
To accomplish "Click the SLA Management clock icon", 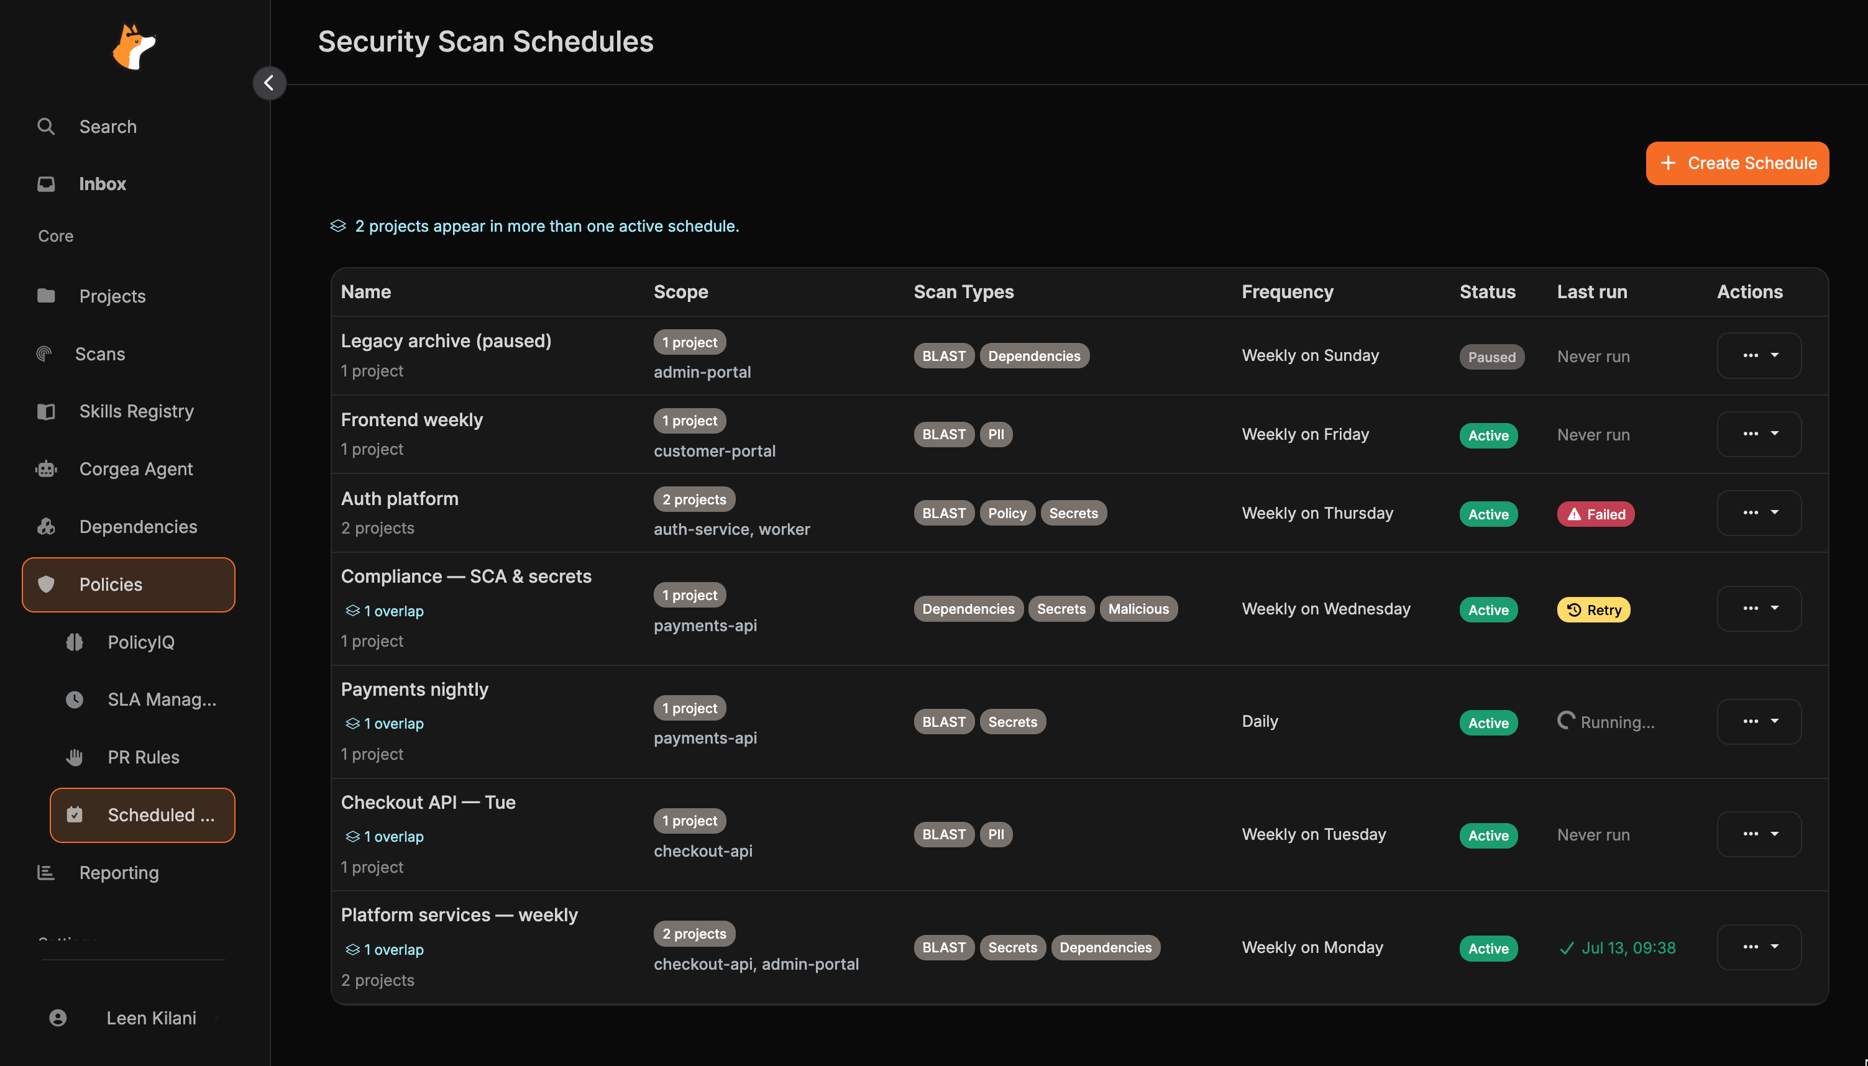I will 75,699.
